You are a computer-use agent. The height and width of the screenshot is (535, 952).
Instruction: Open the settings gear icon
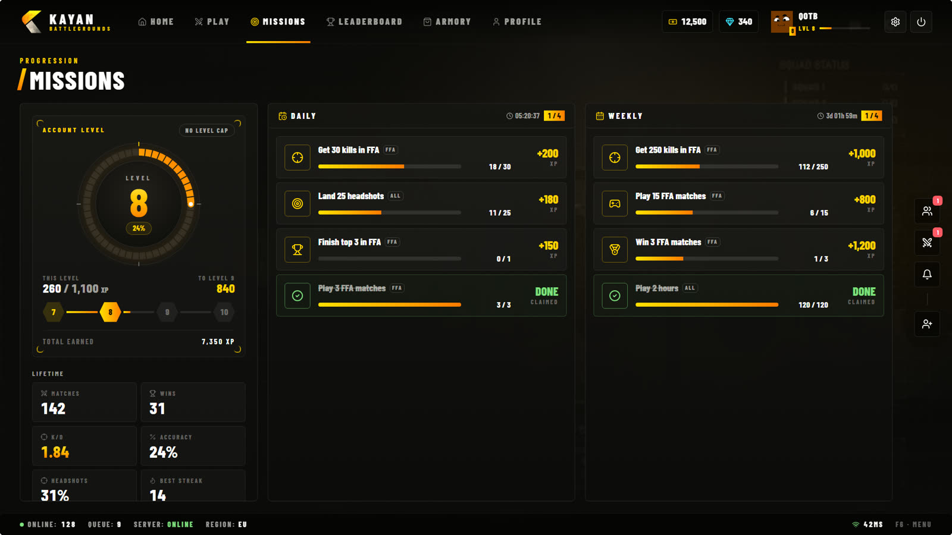click(895, 22)
